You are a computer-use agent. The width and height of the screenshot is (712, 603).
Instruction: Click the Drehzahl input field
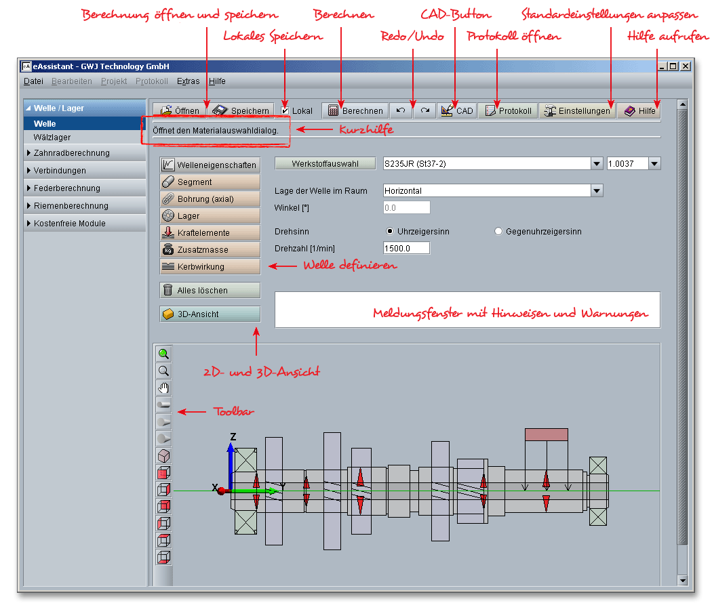(x=406, y=248)
